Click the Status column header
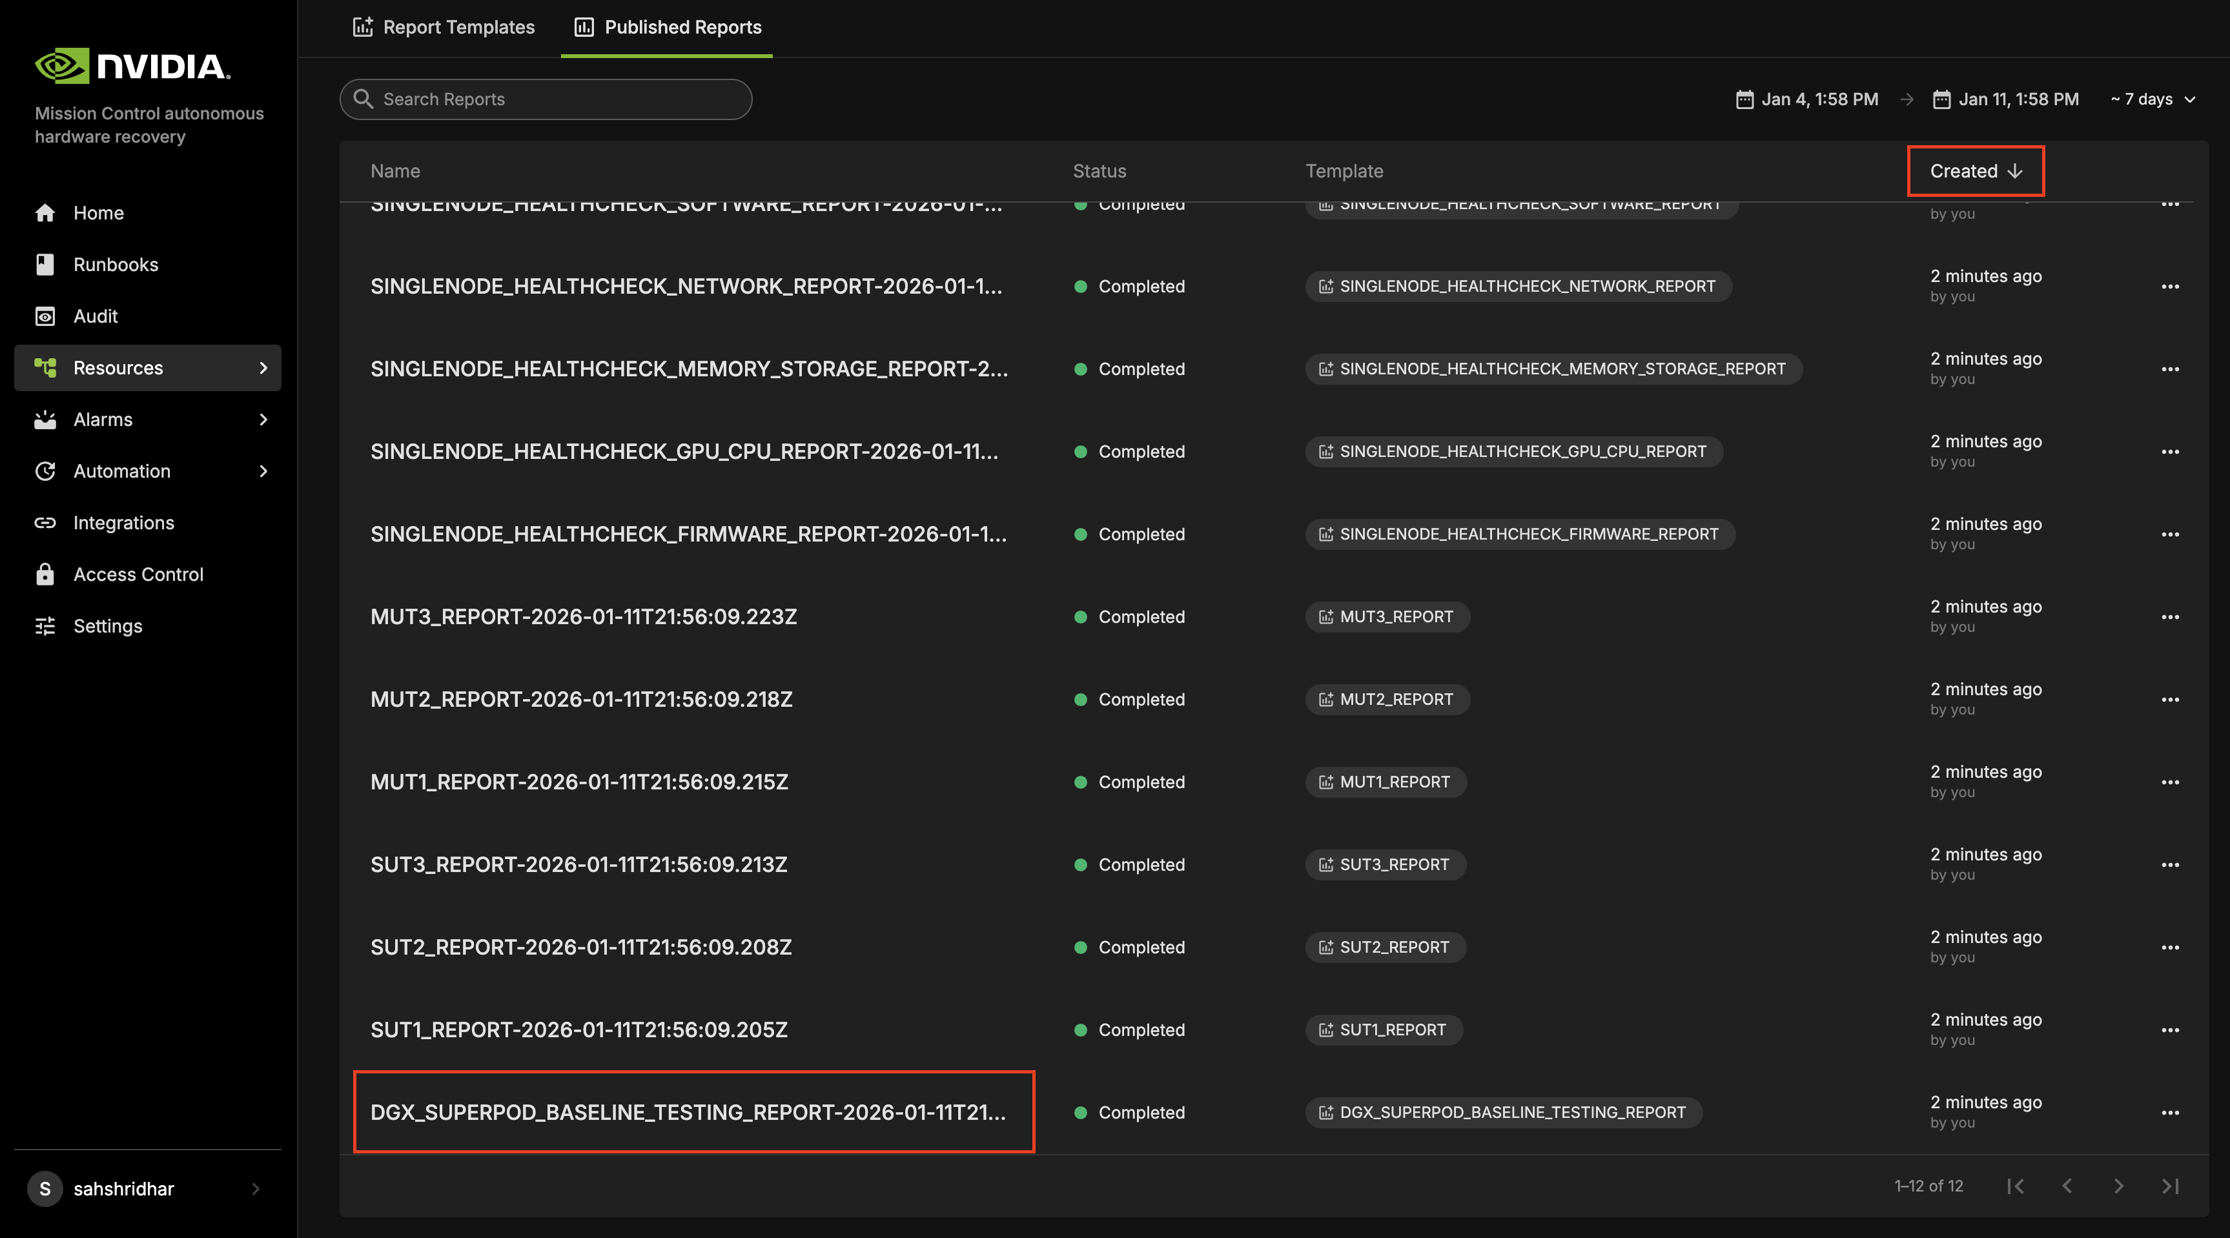 [x=1100, y=172]
